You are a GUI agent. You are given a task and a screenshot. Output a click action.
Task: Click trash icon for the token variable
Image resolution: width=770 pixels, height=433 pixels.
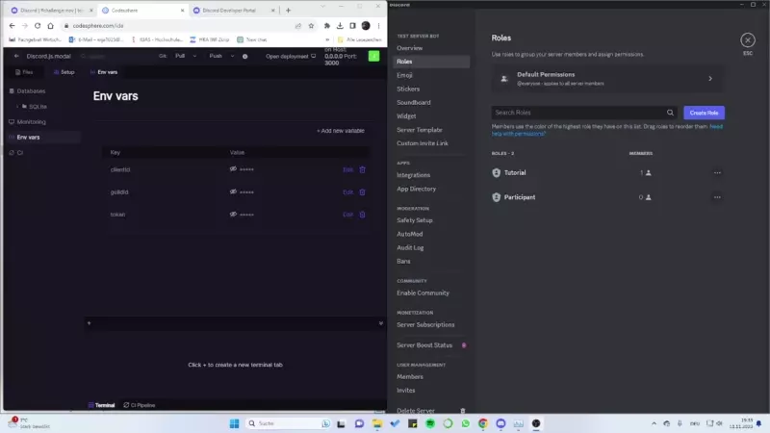coord(362,215)
